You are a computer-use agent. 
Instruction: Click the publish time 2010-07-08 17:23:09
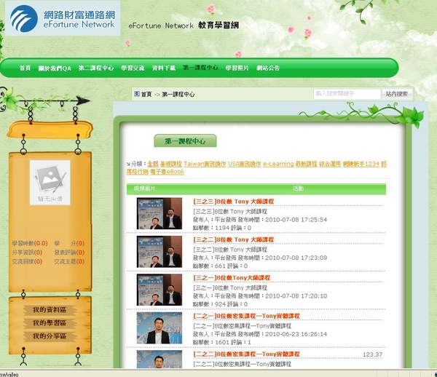point(296,258)
